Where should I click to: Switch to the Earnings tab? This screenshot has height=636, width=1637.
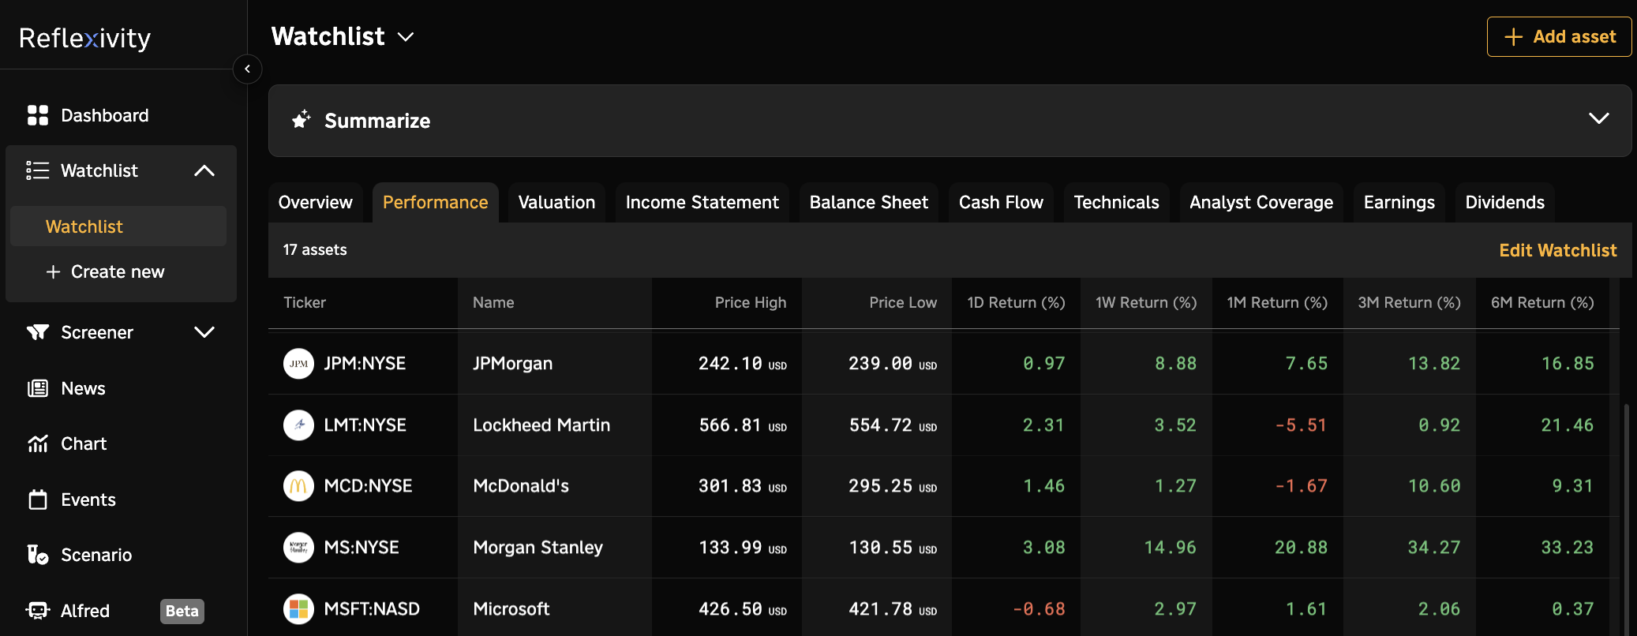point(1399,202)
